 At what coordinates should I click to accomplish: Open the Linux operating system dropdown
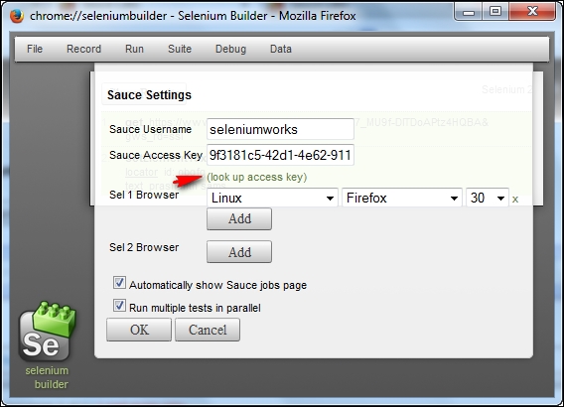tap(272, 198)
